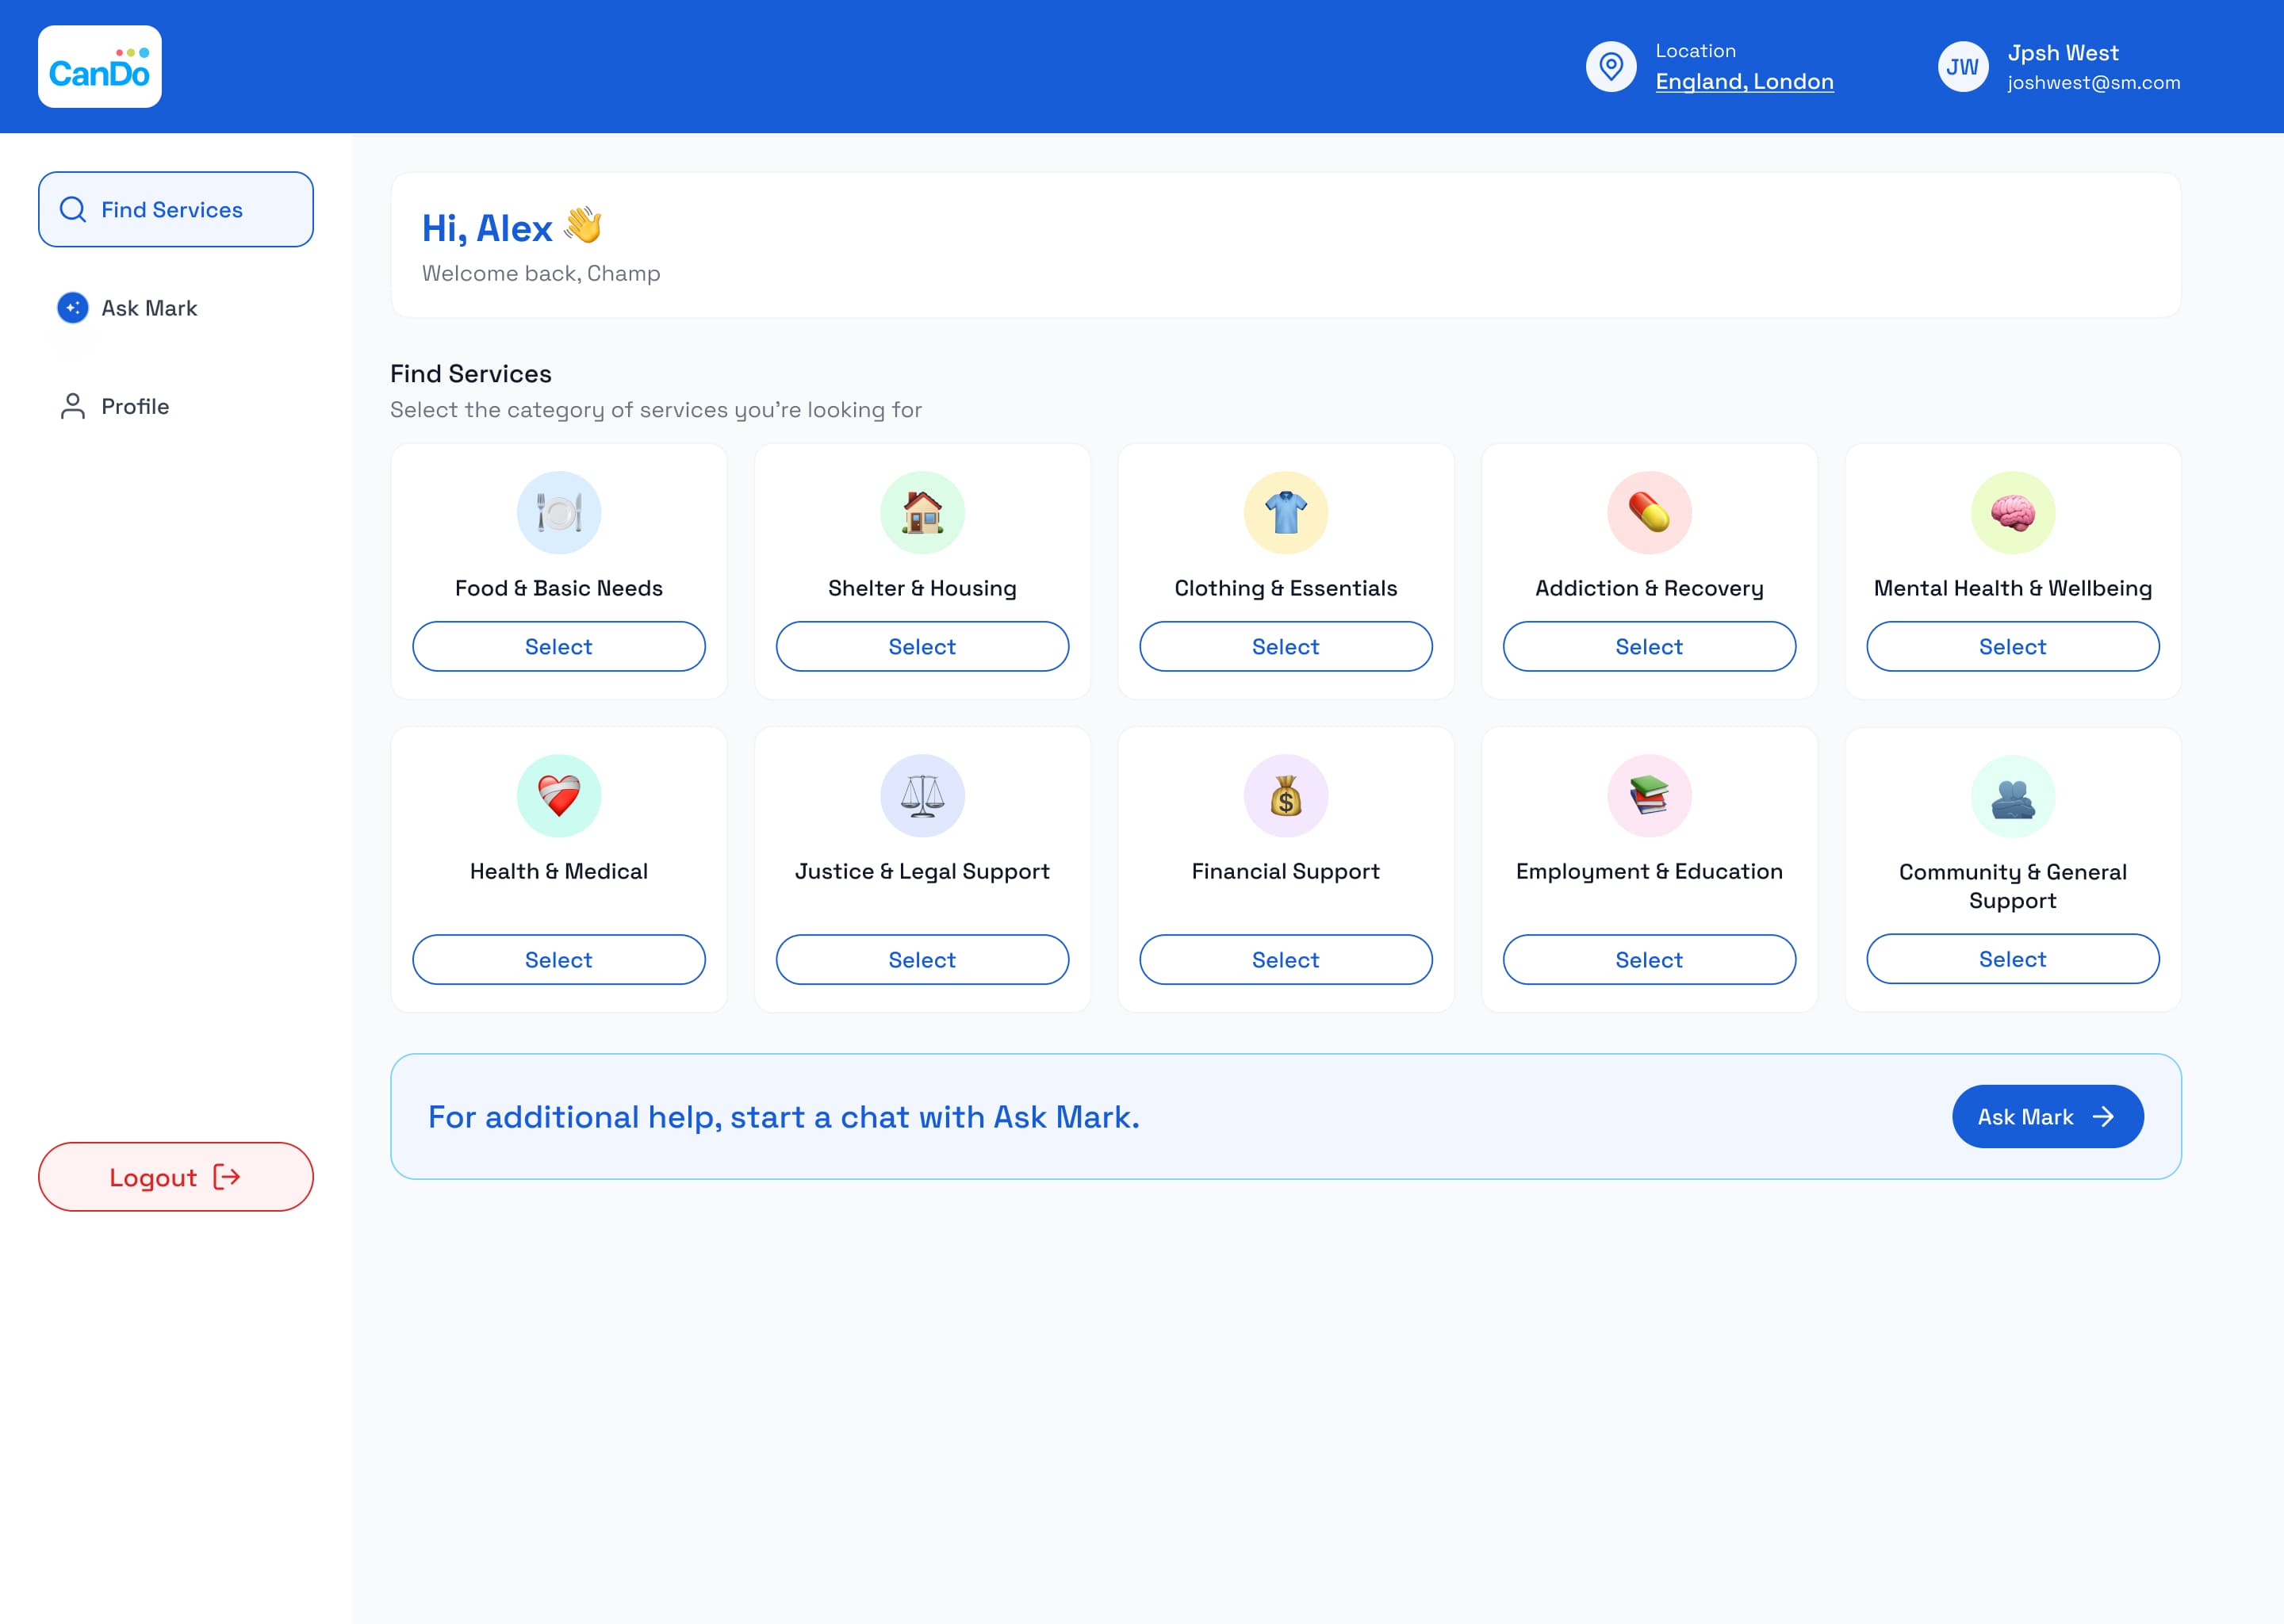Click the additional help banner text
2284x1624 pixels.
click(784, 1117)
